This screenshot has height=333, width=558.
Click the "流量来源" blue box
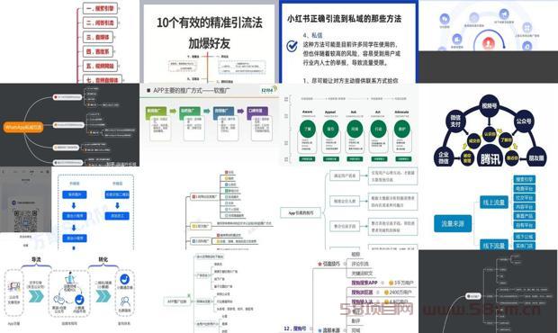(453, 224)
